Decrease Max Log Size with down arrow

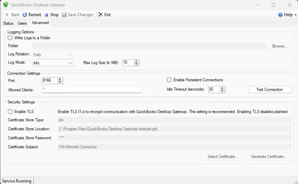click(x=136, y=64)
